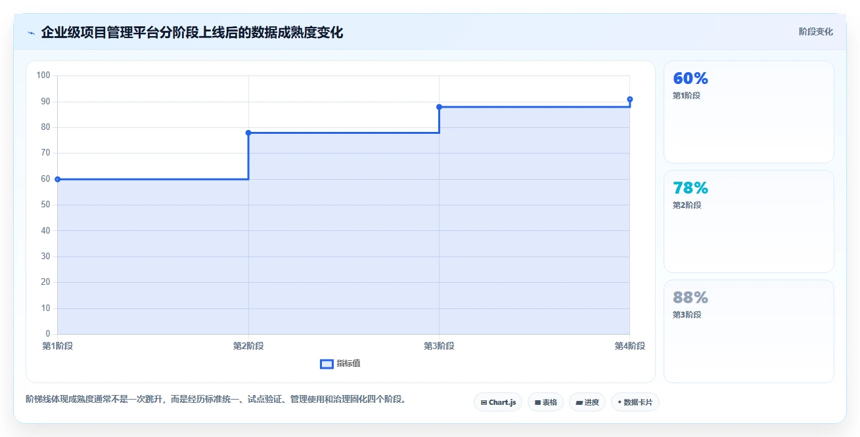Select the 表格 tag button
This screenshot has width=860, height=437.
point(545,402)
